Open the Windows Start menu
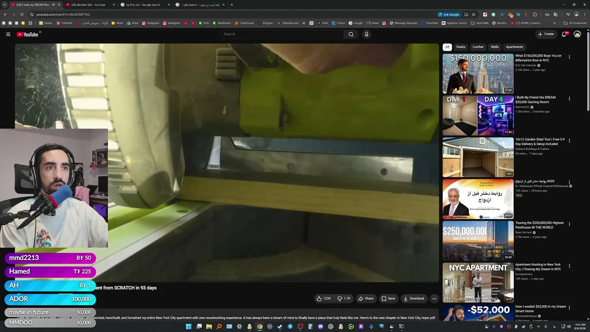This screenshot has height=332, width=590. pos(189,326)
